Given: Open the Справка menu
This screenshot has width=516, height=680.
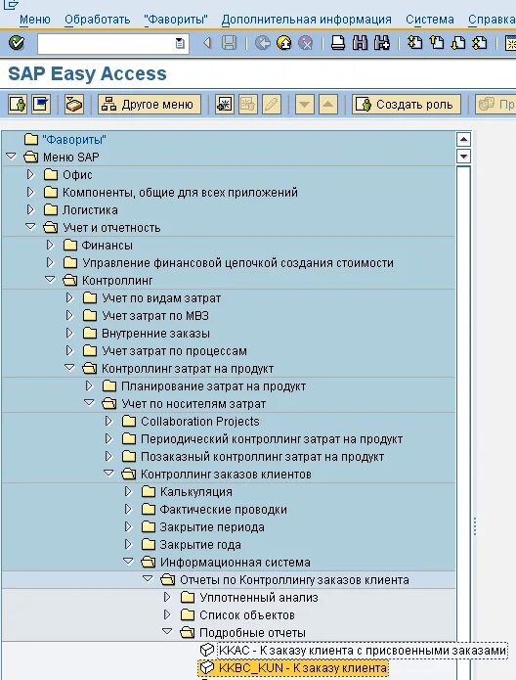Looking at the screenshot, I should pos(492,20).
